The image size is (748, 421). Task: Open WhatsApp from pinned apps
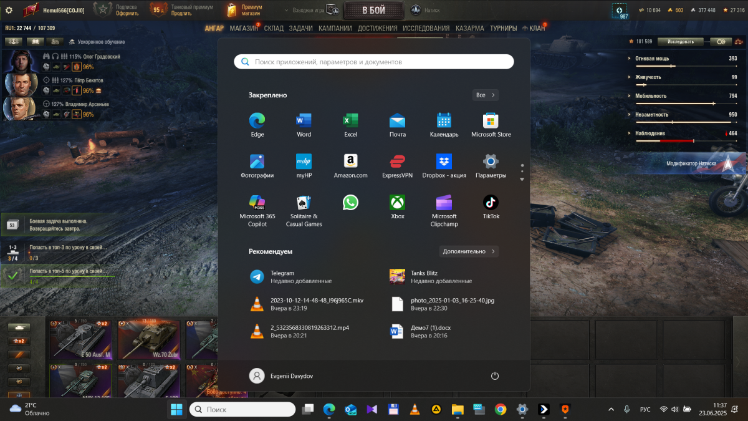tap(350, 203)
